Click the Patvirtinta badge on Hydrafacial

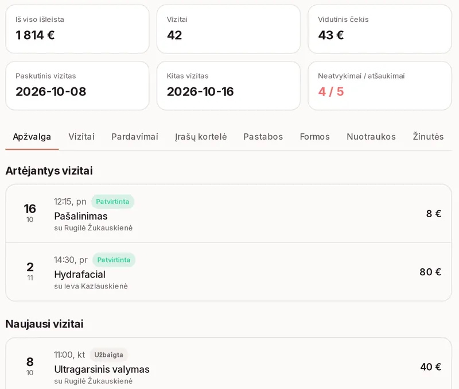tap(114, 260)
